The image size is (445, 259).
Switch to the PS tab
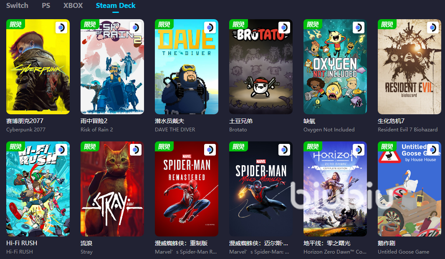(x=46, y=5)
